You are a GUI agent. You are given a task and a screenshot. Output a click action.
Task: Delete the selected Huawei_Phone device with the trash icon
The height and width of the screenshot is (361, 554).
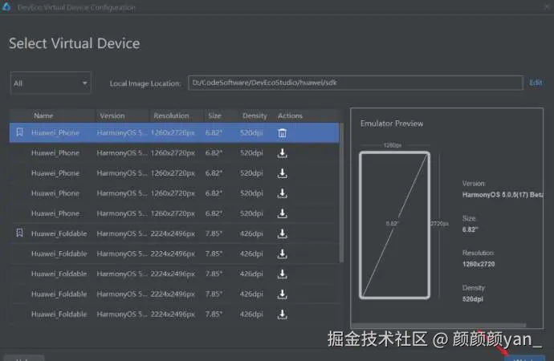click(x=282, y=133)
